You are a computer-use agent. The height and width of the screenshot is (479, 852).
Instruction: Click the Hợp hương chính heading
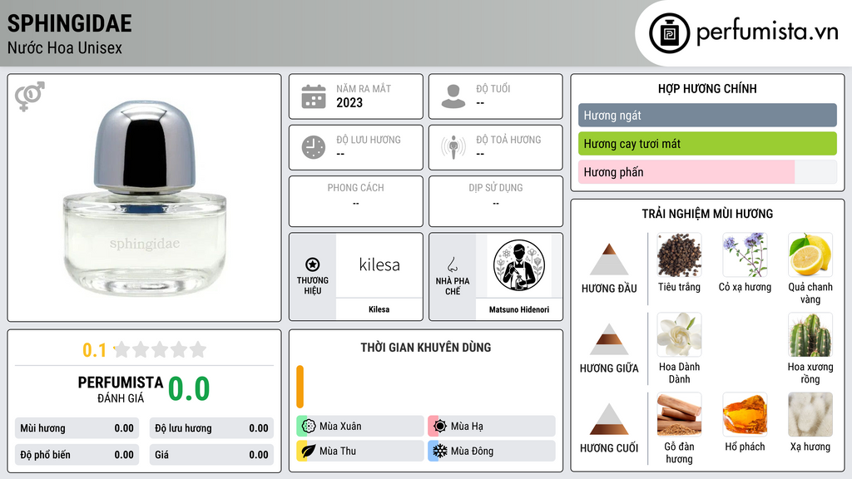pyautogui.click(x=707, y=88)
